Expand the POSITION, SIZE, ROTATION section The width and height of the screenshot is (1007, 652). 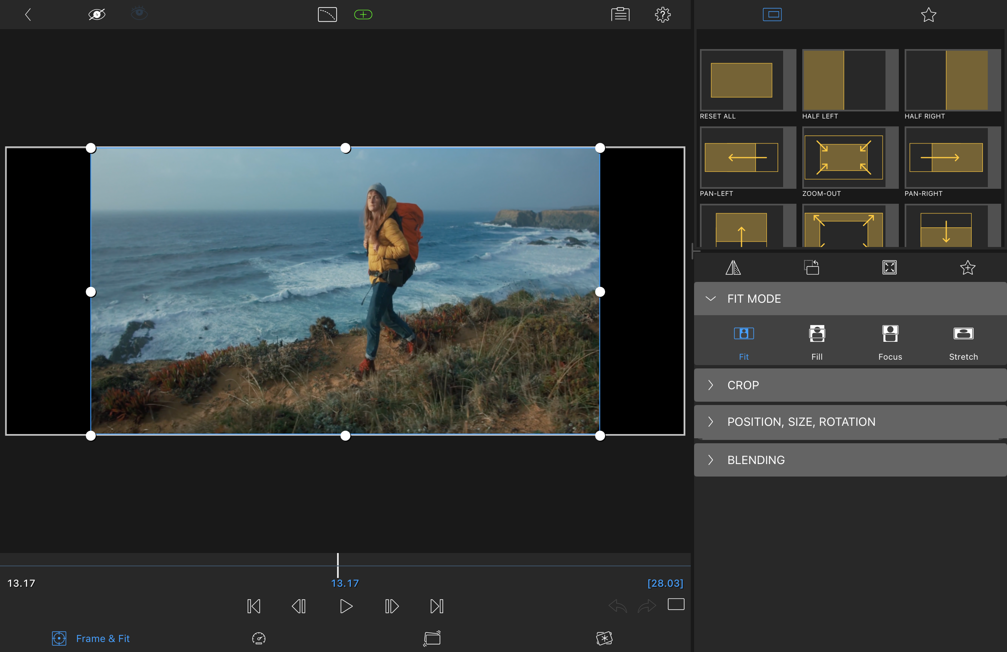click(850, 422)
